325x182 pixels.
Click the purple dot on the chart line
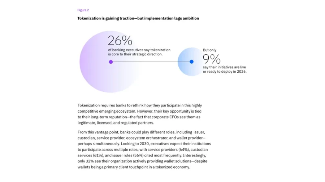[111, 62]
